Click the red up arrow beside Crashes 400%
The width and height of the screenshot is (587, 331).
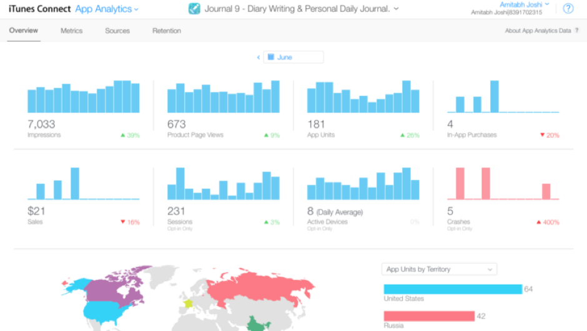click(x=539, y=223)
